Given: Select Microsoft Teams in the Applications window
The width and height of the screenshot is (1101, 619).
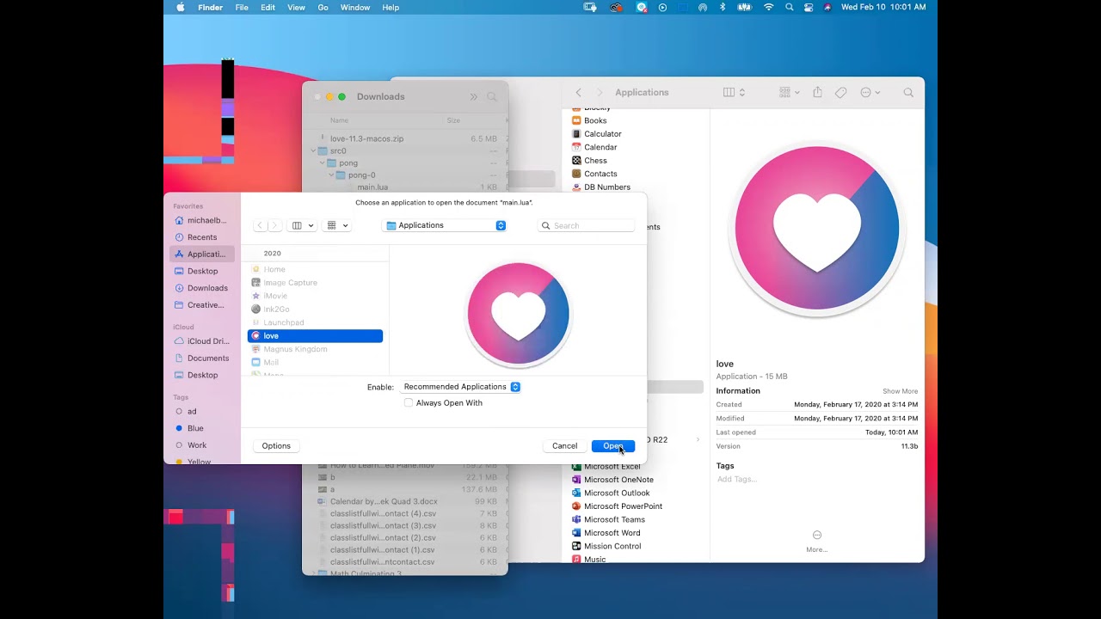Looking at the screenshot, I should [608, 519].
